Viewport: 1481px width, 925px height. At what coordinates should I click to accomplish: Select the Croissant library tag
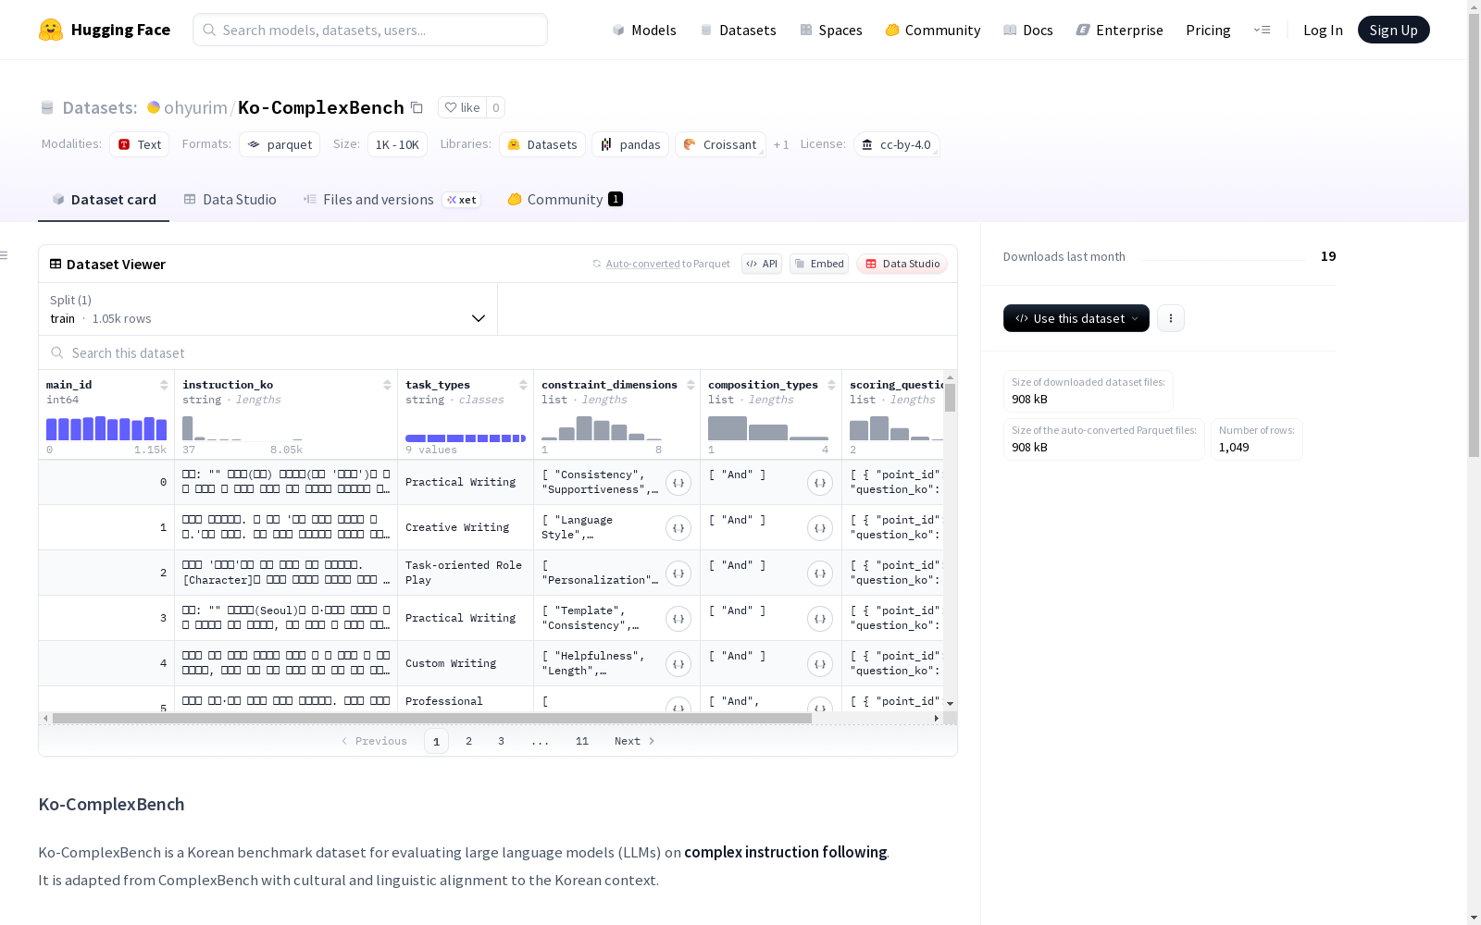point(720,144)
